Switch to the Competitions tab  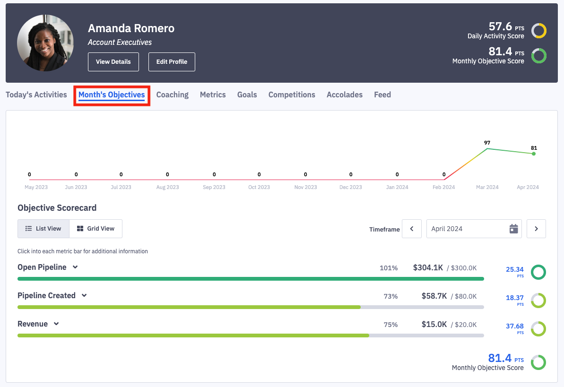[292, 95]
